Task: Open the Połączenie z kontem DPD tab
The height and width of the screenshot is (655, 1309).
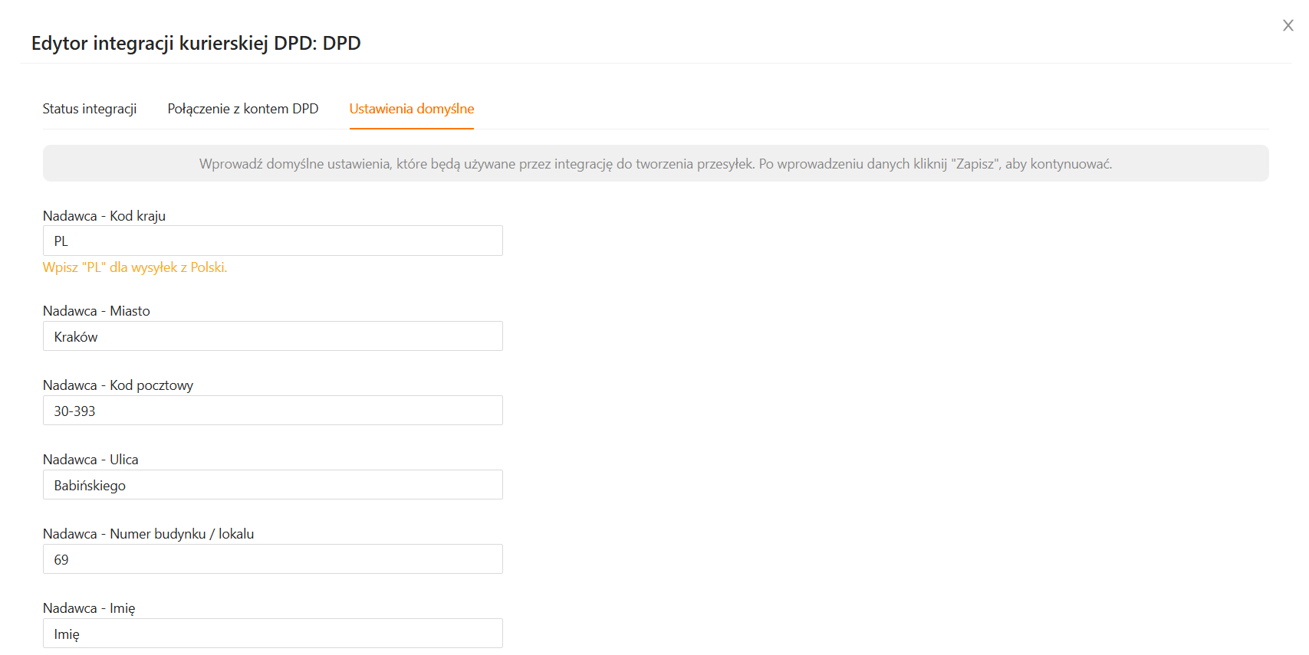Action: (x=242, y=109)
